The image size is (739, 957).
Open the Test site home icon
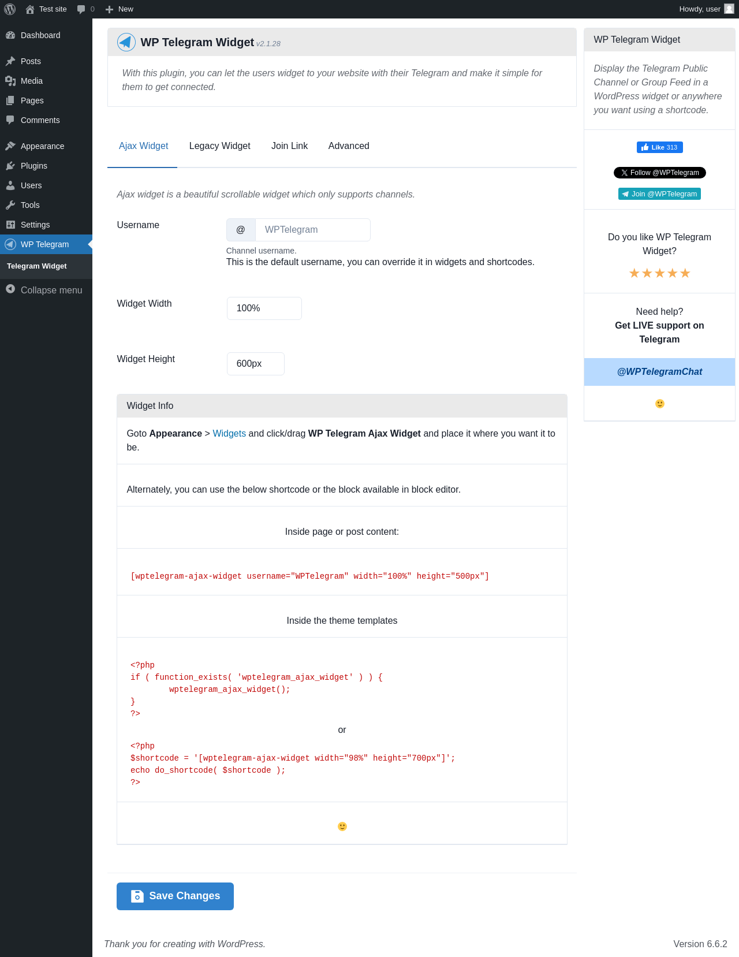pyautogui.click(x=30, y=9)
